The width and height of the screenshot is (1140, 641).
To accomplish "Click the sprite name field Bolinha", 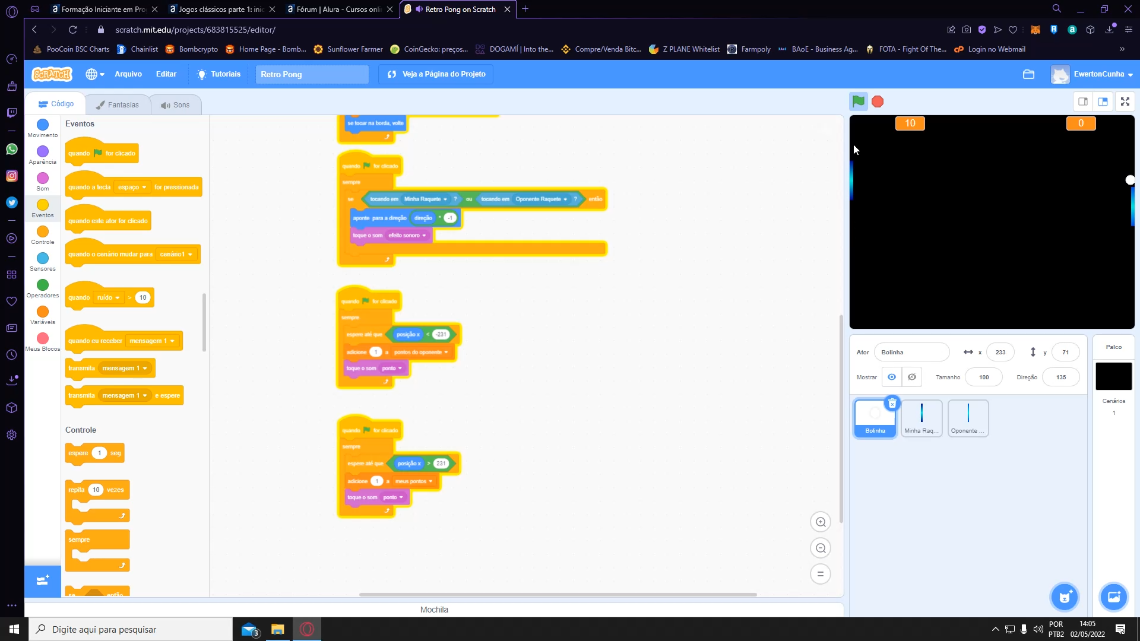I will [x=911, y=352].
